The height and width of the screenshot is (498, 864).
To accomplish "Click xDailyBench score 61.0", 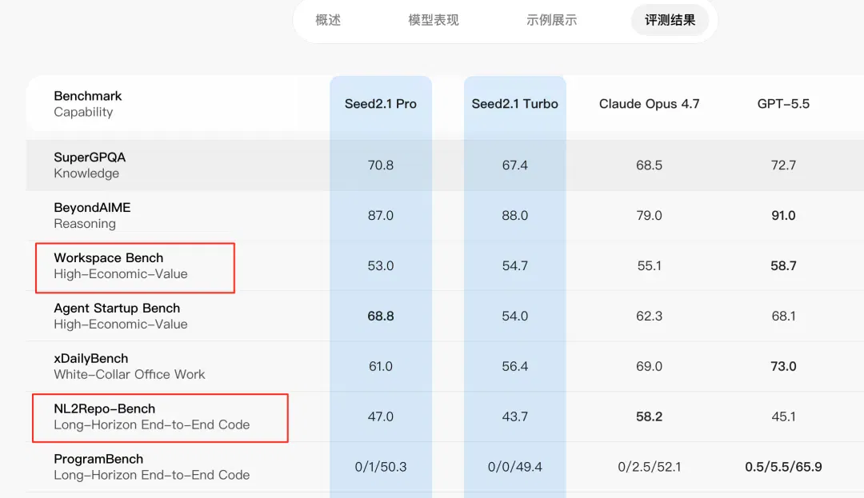I will pyautogui.click(x=381, y=366).
